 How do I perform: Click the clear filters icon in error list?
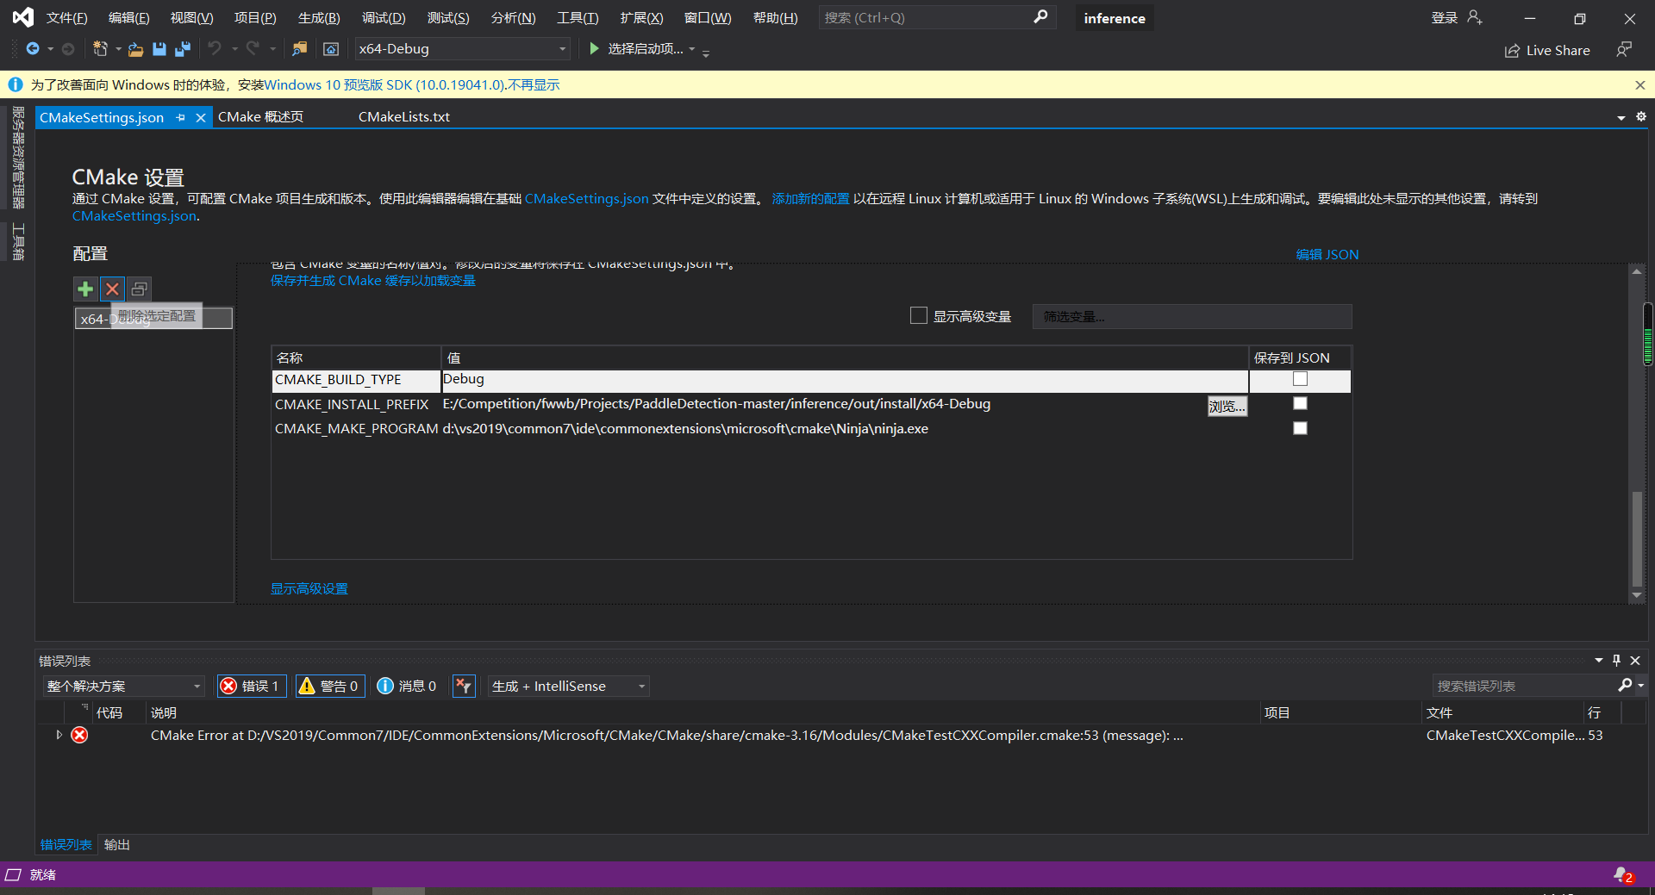pyautogui.click(x=464, y=686)
